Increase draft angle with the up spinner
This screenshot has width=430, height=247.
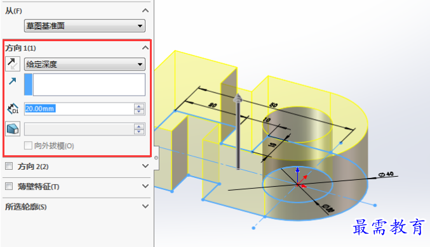[139, 127]
